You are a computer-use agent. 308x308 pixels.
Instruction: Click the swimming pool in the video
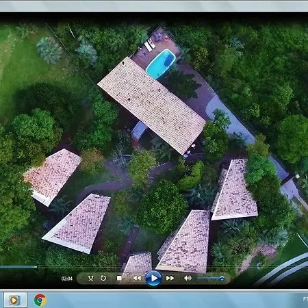click(x=161, y=64)
